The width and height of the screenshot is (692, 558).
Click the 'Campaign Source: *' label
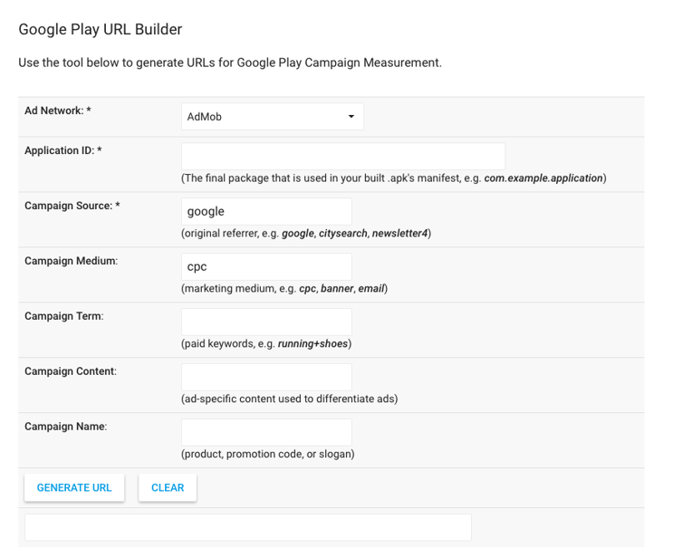72,206
